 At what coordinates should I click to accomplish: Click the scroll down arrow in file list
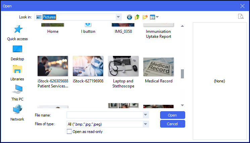[183, 105]
